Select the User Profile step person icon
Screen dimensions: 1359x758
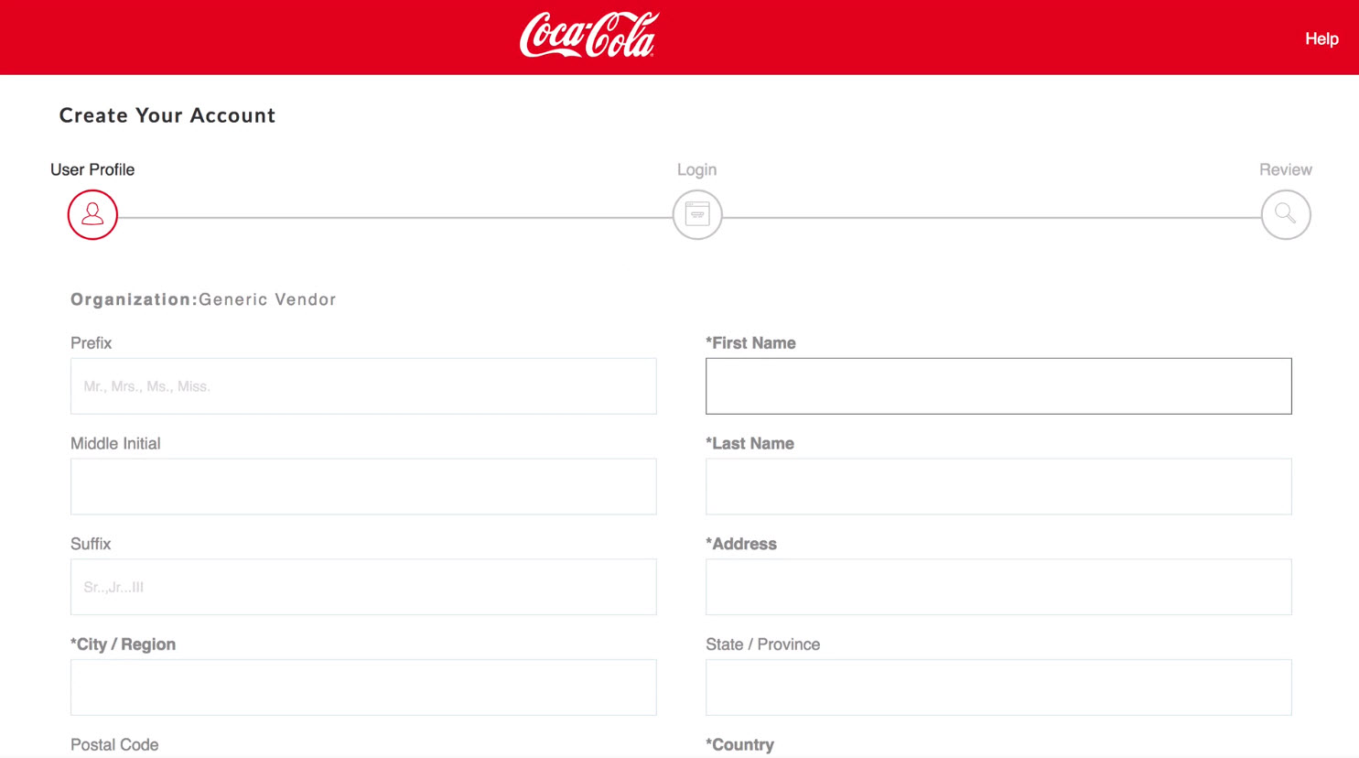pos(92,214)
